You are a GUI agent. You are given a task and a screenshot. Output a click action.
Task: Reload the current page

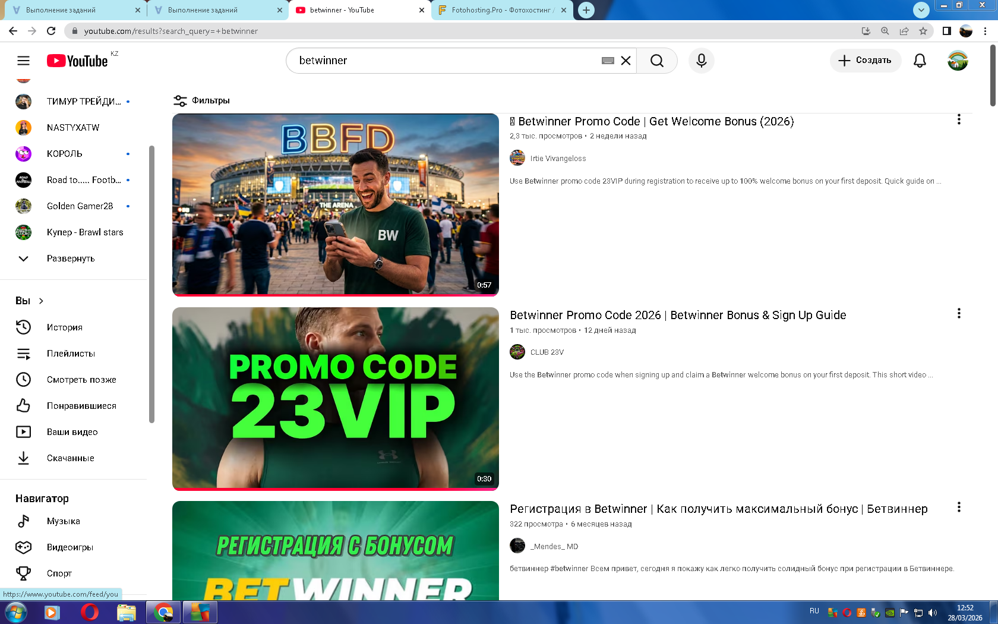51,31
